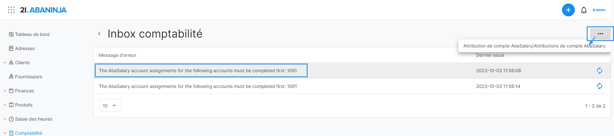This screenshot has height=136, width=614.
Task: Expand the Clients section
Action: 5,63
